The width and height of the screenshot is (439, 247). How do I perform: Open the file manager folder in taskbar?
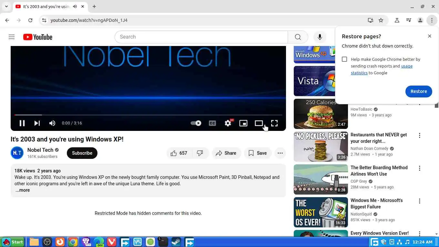[x=34, y=242]
